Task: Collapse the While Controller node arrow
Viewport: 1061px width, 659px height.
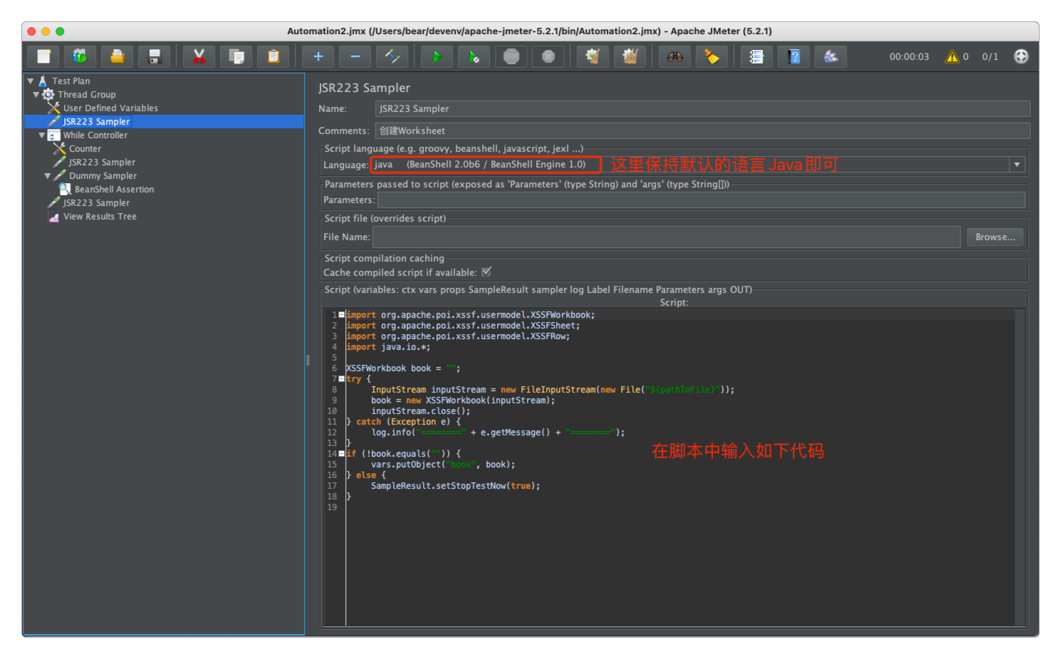Action: pos(42,135)
